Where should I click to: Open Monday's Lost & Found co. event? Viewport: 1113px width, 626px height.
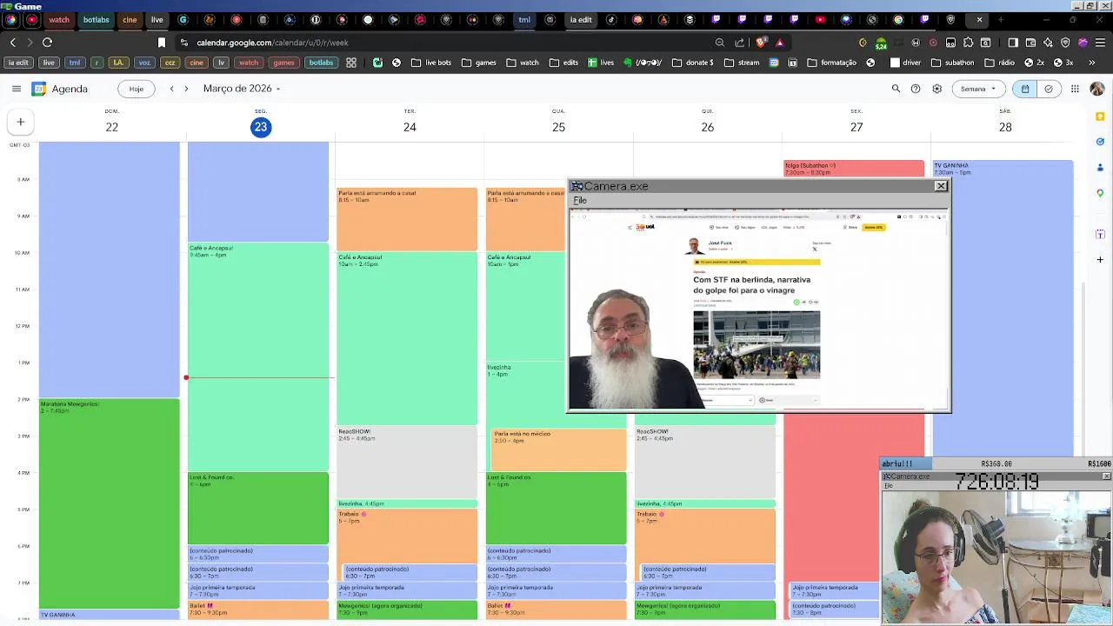pos(258,508)
